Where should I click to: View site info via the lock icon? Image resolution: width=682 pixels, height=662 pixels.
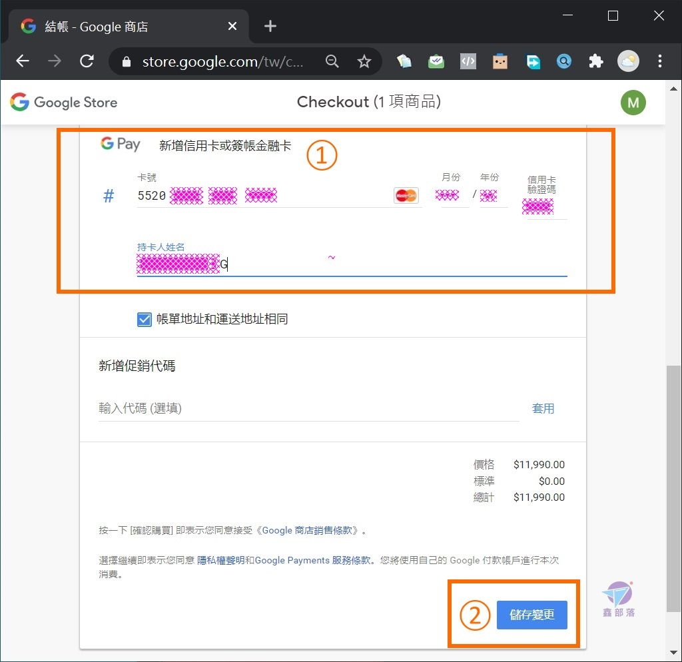(126, 62)
